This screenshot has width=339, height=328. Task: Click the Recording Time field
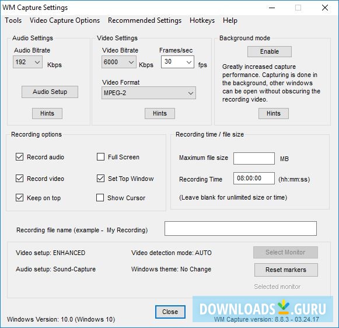(x=254, y=179)
